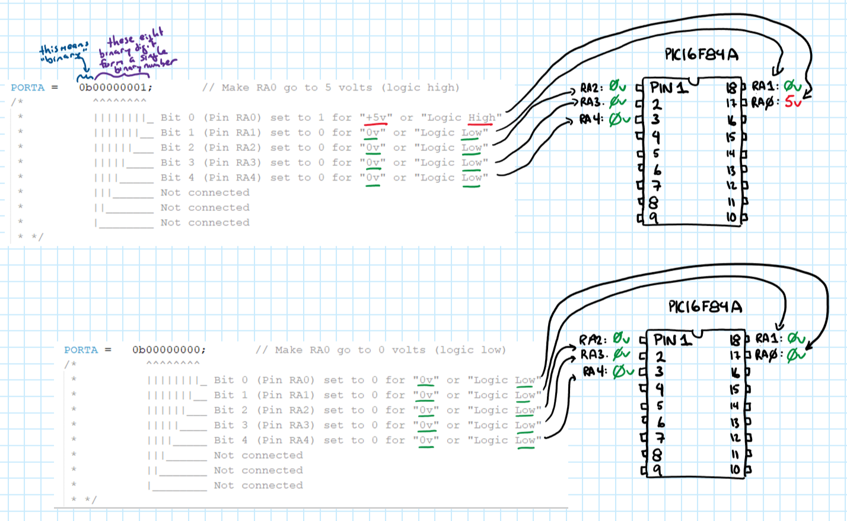This screenshot has width=847, height=521.
Task: Click "PIN 1" label on the top chip
Action: click(x=669, y=88)
